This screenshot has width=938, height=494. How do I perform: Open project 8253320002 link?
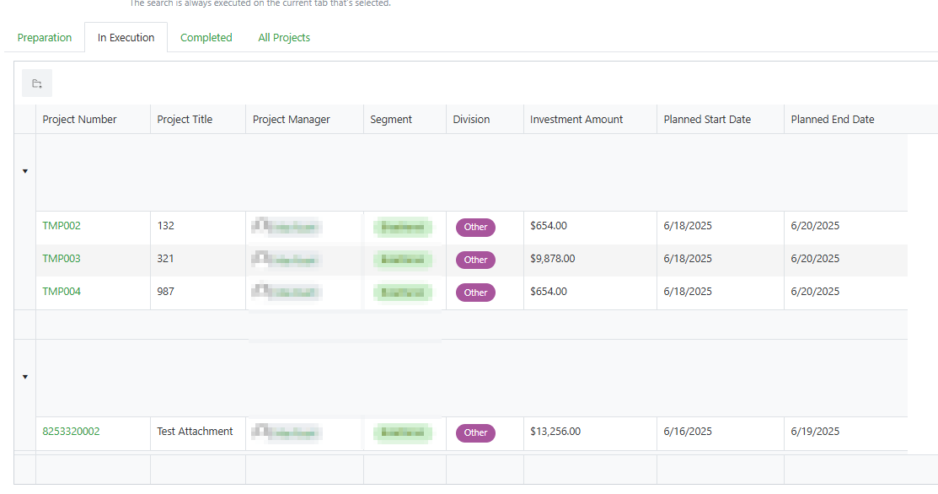click(71, 432)
